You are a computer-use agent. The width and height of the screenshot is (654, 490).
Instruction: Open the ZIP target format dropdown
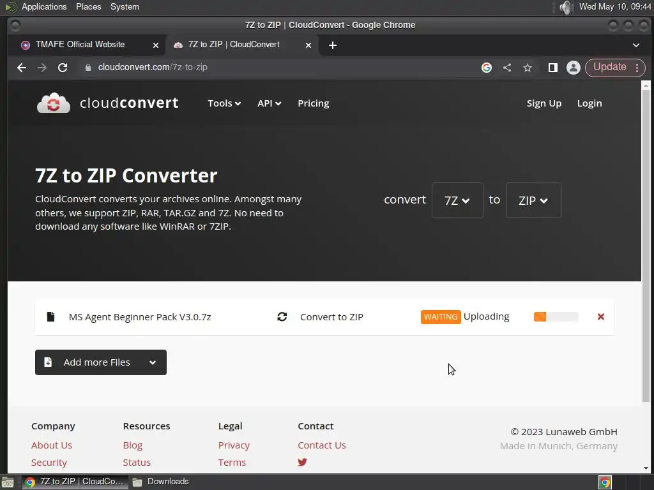pyautogui.click(x=533, y=200)
